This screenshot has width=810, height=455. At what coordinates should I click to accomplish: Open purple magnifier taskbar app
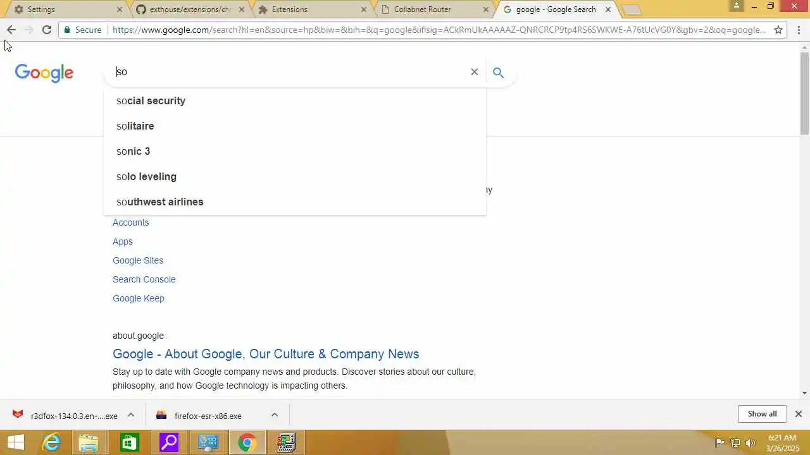[168, 442]
